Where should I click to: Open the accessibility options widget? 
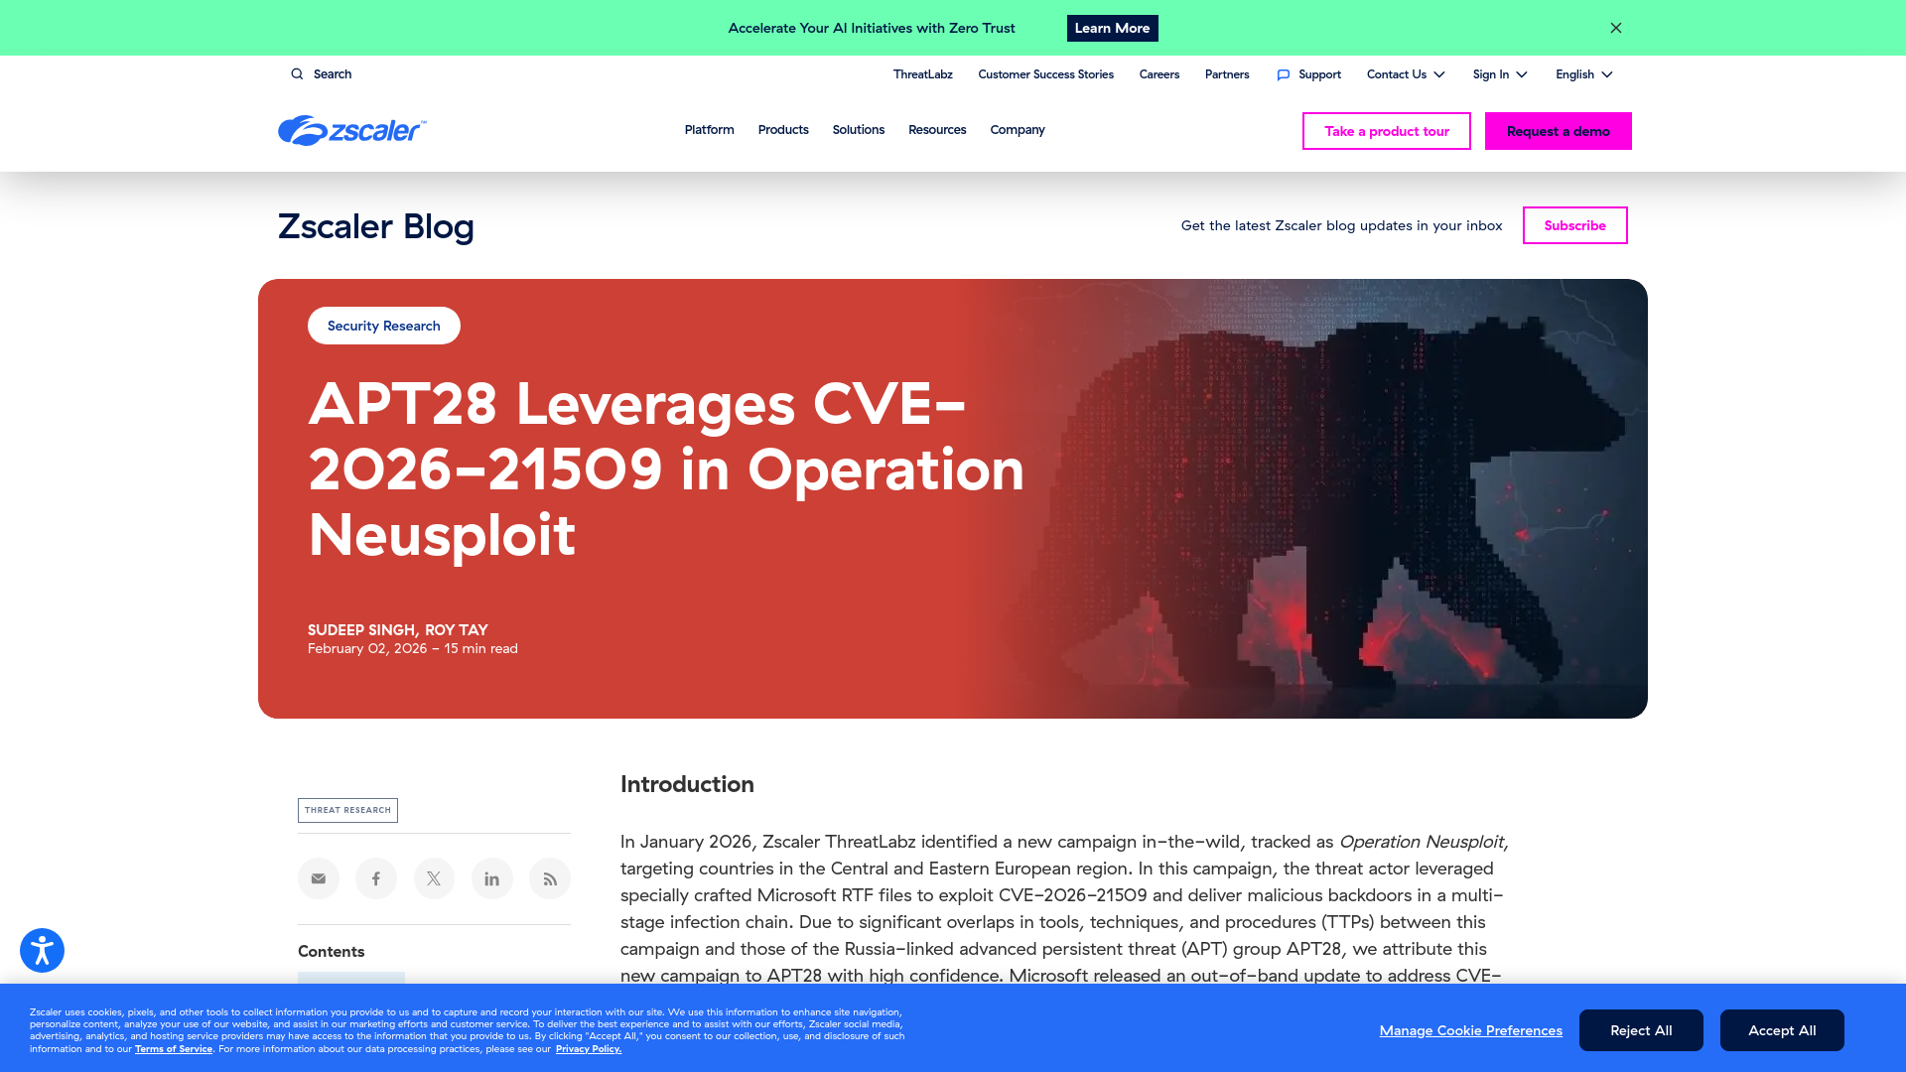[42, 950]
